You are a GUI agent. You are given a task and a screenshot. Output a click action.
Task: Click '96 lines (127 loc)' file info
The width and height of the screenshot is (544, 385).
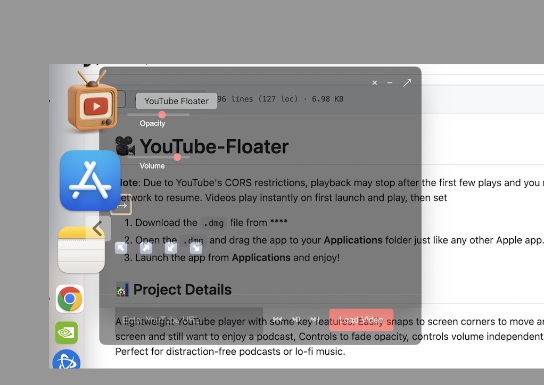point(258,99)
